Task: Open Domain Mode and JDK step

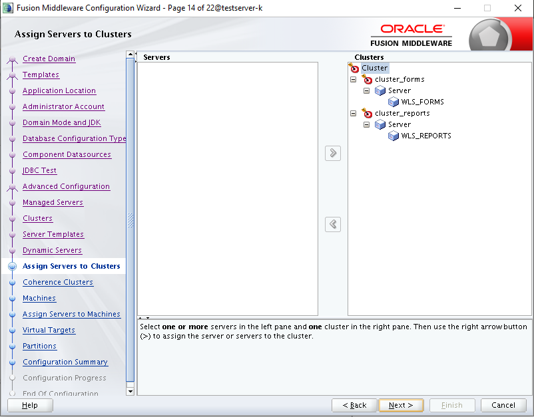Action: point(62,123)
